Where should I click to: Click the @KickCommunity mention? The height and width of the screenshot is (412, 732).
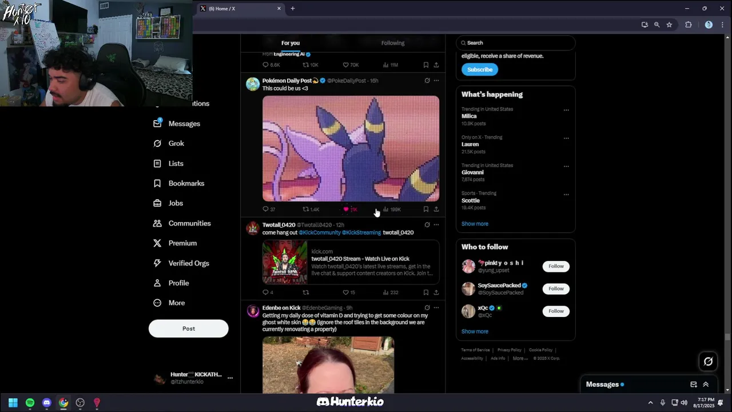pyautogui.click(x=319, y=233)
